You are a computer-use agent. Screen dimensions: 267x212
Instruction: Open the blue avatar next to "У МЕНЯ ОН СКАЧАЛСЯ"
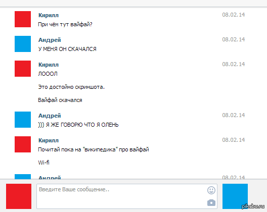23,44
